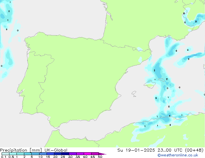The width and height of the screenshot is (205, 158).
Task: Click the 0.1–0.5 mm legend swatch
Action: (5, 154)
